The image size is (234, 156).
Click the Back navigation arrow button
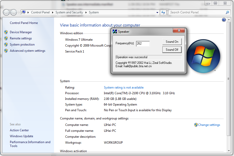click(6, 12)
